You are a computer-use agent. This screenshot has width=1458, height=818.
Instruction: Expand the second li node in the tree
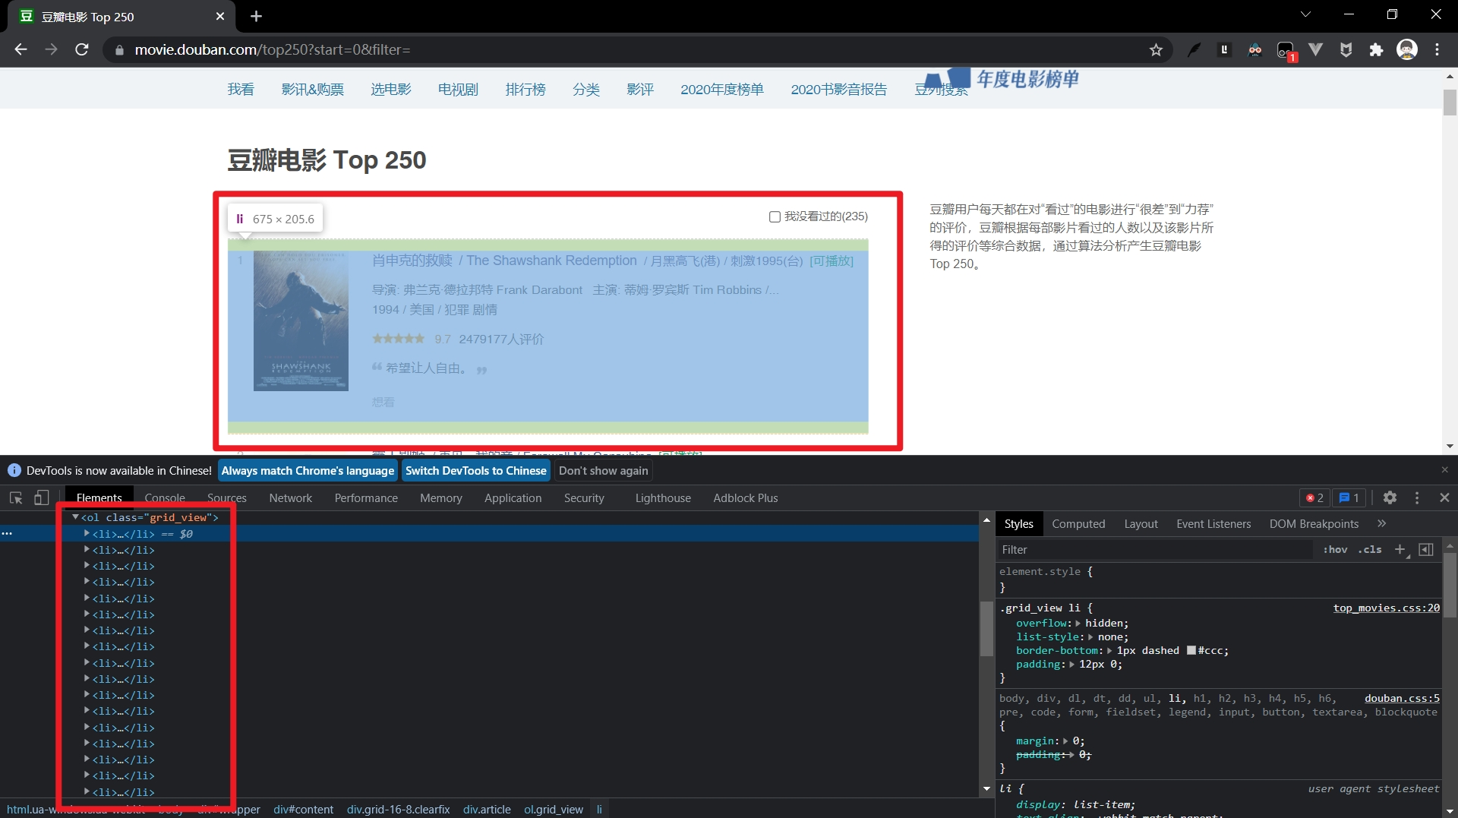[x=87, y=549]
